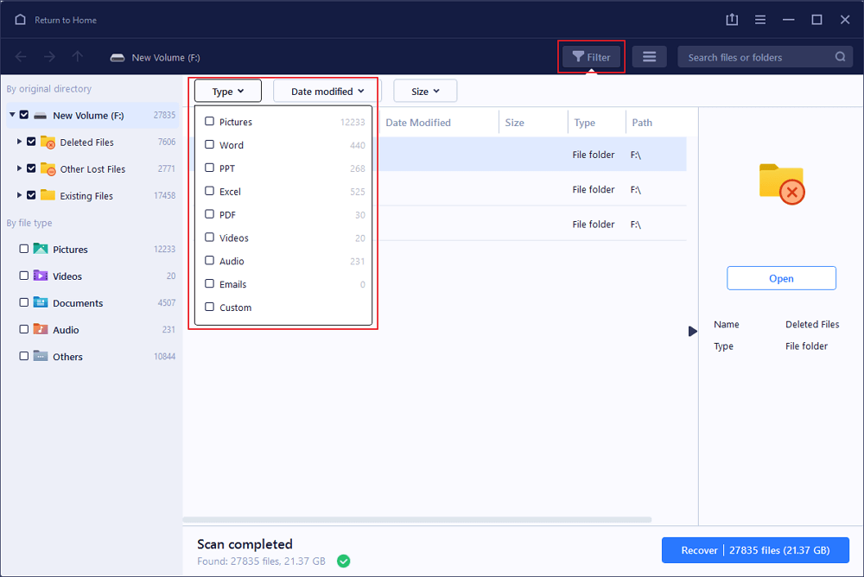Click the search magnifier icon
The height and width of the screenshot is (577, 864).
pos(840,57)
